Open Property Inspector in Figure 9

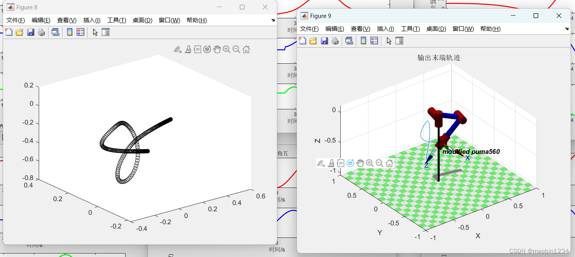click(x=399, y=41)
